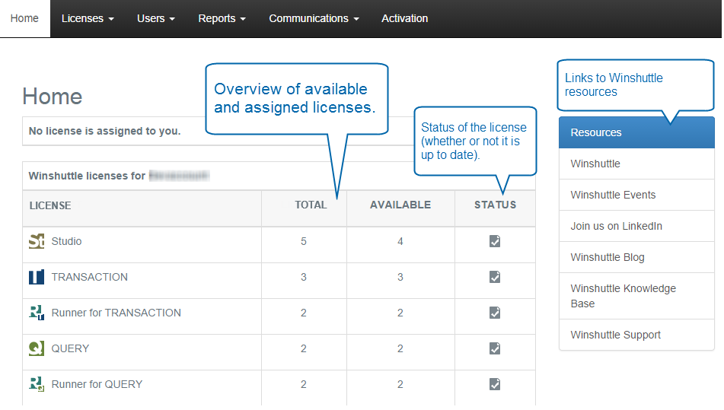This screenshot has height=410, width=724.
Task: Open the Activation page
Action: (404, 18)
